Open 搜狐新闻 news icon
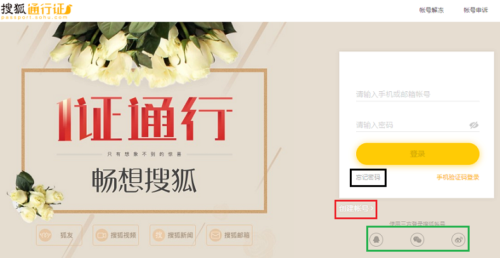500x258 pixels. coord(159,235)
